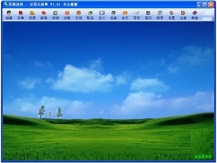Screen dimensions: 217x163
Task: Open the 辞海 section
Action: point(44,15)
